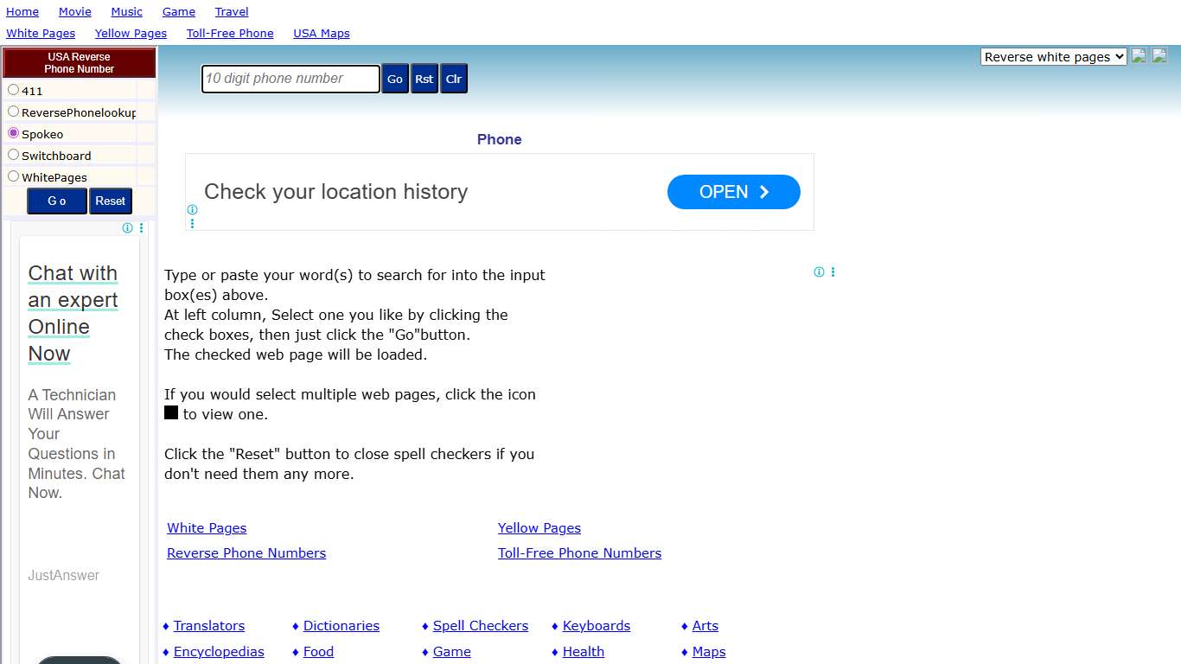The image size is (1181, 664).
Task: Open the three-dot options on sidebar ad
Action: coord(141,228)
